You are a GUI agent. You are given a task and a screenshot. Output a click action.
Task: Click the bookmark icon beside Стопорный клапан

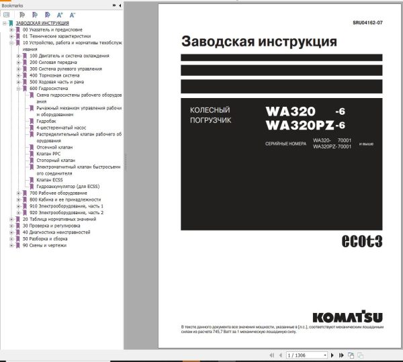(32, 161)
